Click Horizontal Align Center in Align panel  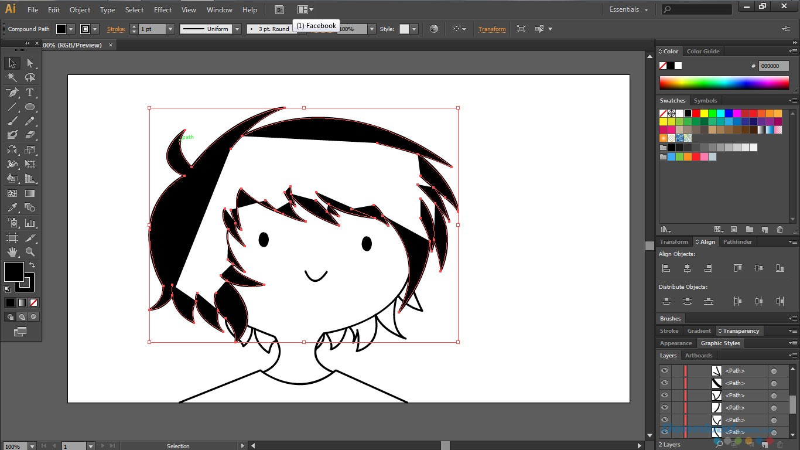(686, 268)
